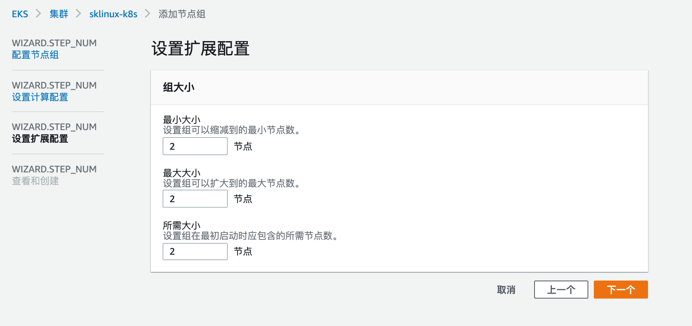
Task: Click the chevron just before 添加节点组
Action: pyautogui.click(x=148, y=14)
